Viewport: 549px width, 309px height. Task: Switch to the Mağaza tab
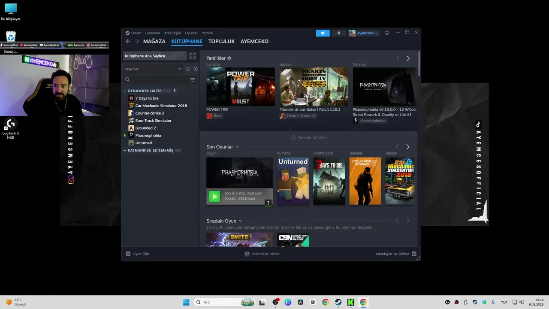click(x=154, y=42)
